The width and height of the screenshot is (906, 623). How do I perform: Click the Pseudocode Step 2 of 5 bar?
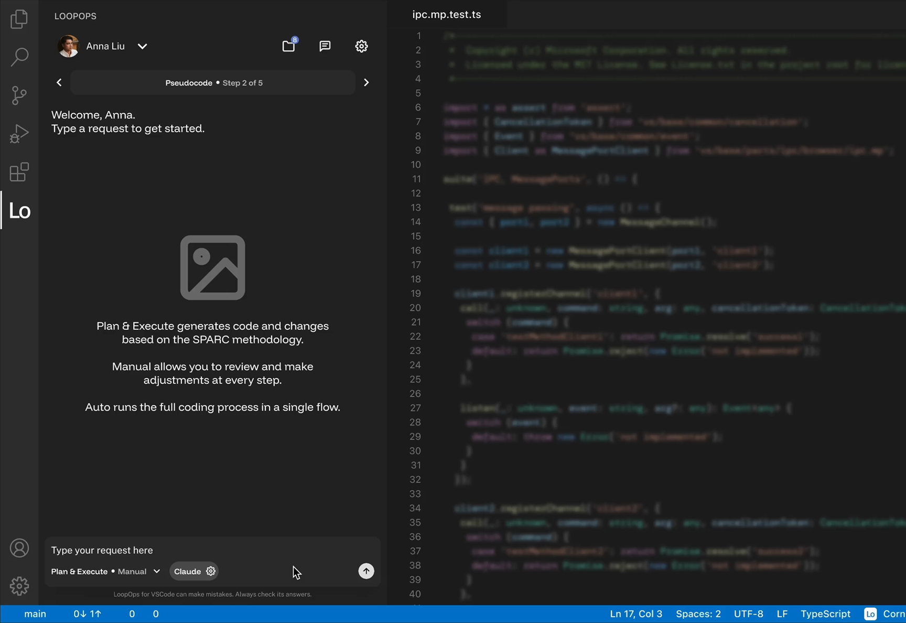[x=213, y=83]
